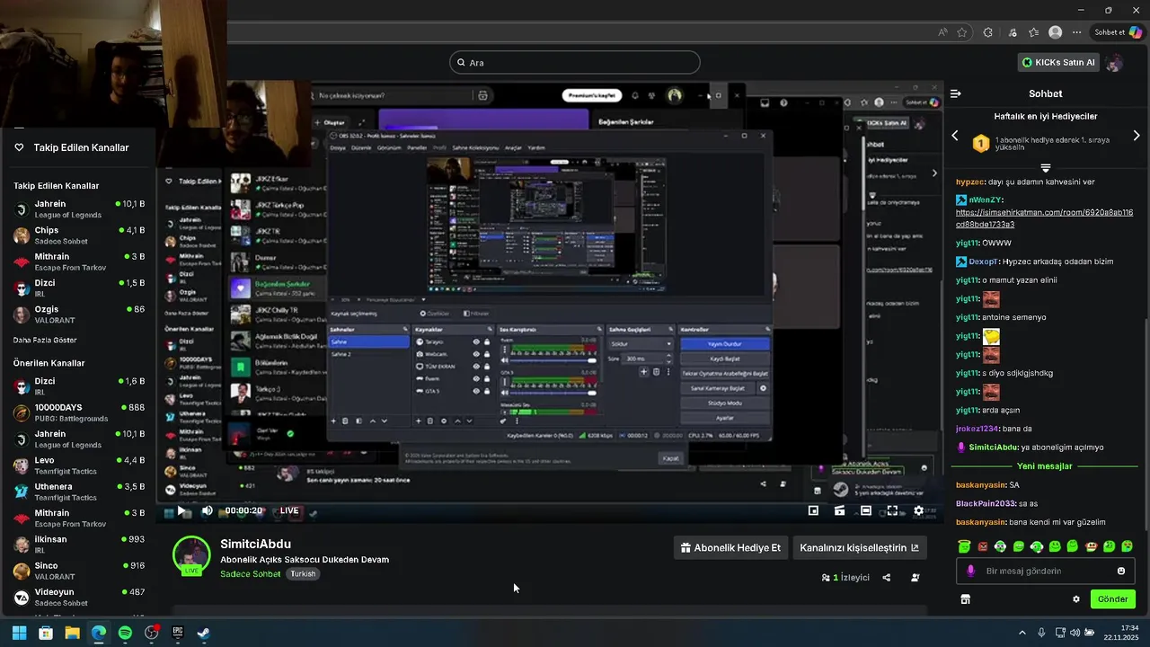Open Kanalınızı kişiselleştirin link
The height and width of the screenshot is (647, 1150).
pos(859,548)
